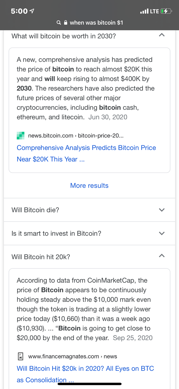
Task: Tap the 'when was bitcoin $1' address bar
Action: pyautogui.click(x=96, y=23)
